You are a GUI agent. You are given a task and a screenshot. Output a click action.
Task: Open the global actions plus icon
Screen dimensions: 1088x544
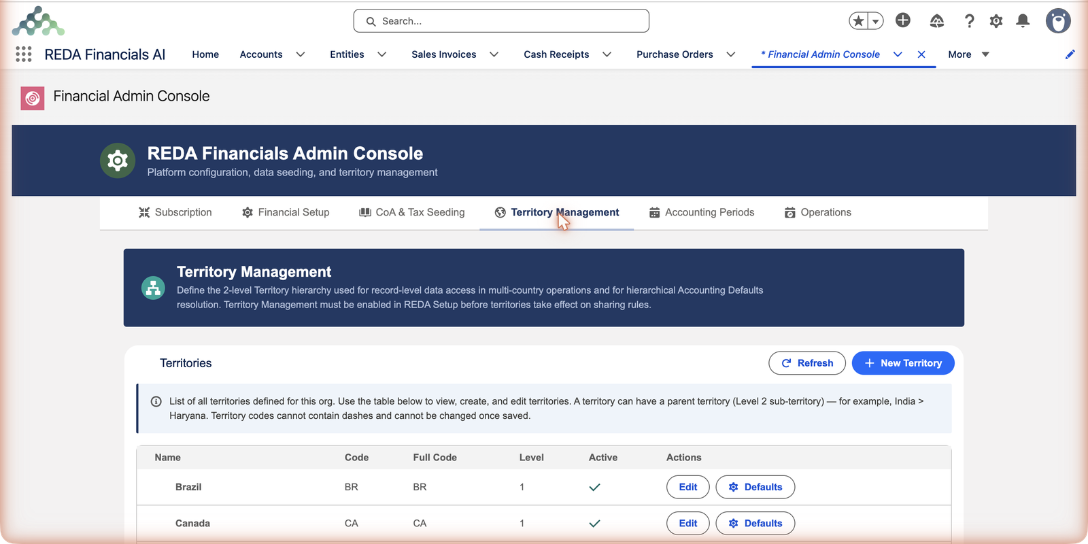tap(903, 20)
